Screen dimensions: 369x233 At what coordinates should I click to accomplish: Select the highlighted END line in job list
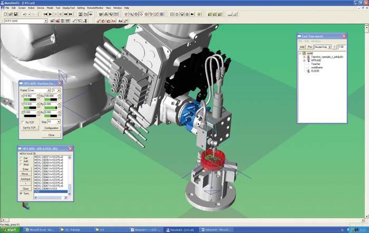click(51, 191)
